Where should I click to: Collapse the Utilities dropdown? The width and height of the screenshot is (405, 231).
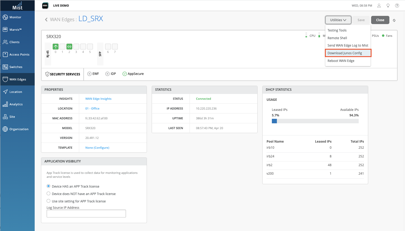pyautogui.click(x=338, y=20)
